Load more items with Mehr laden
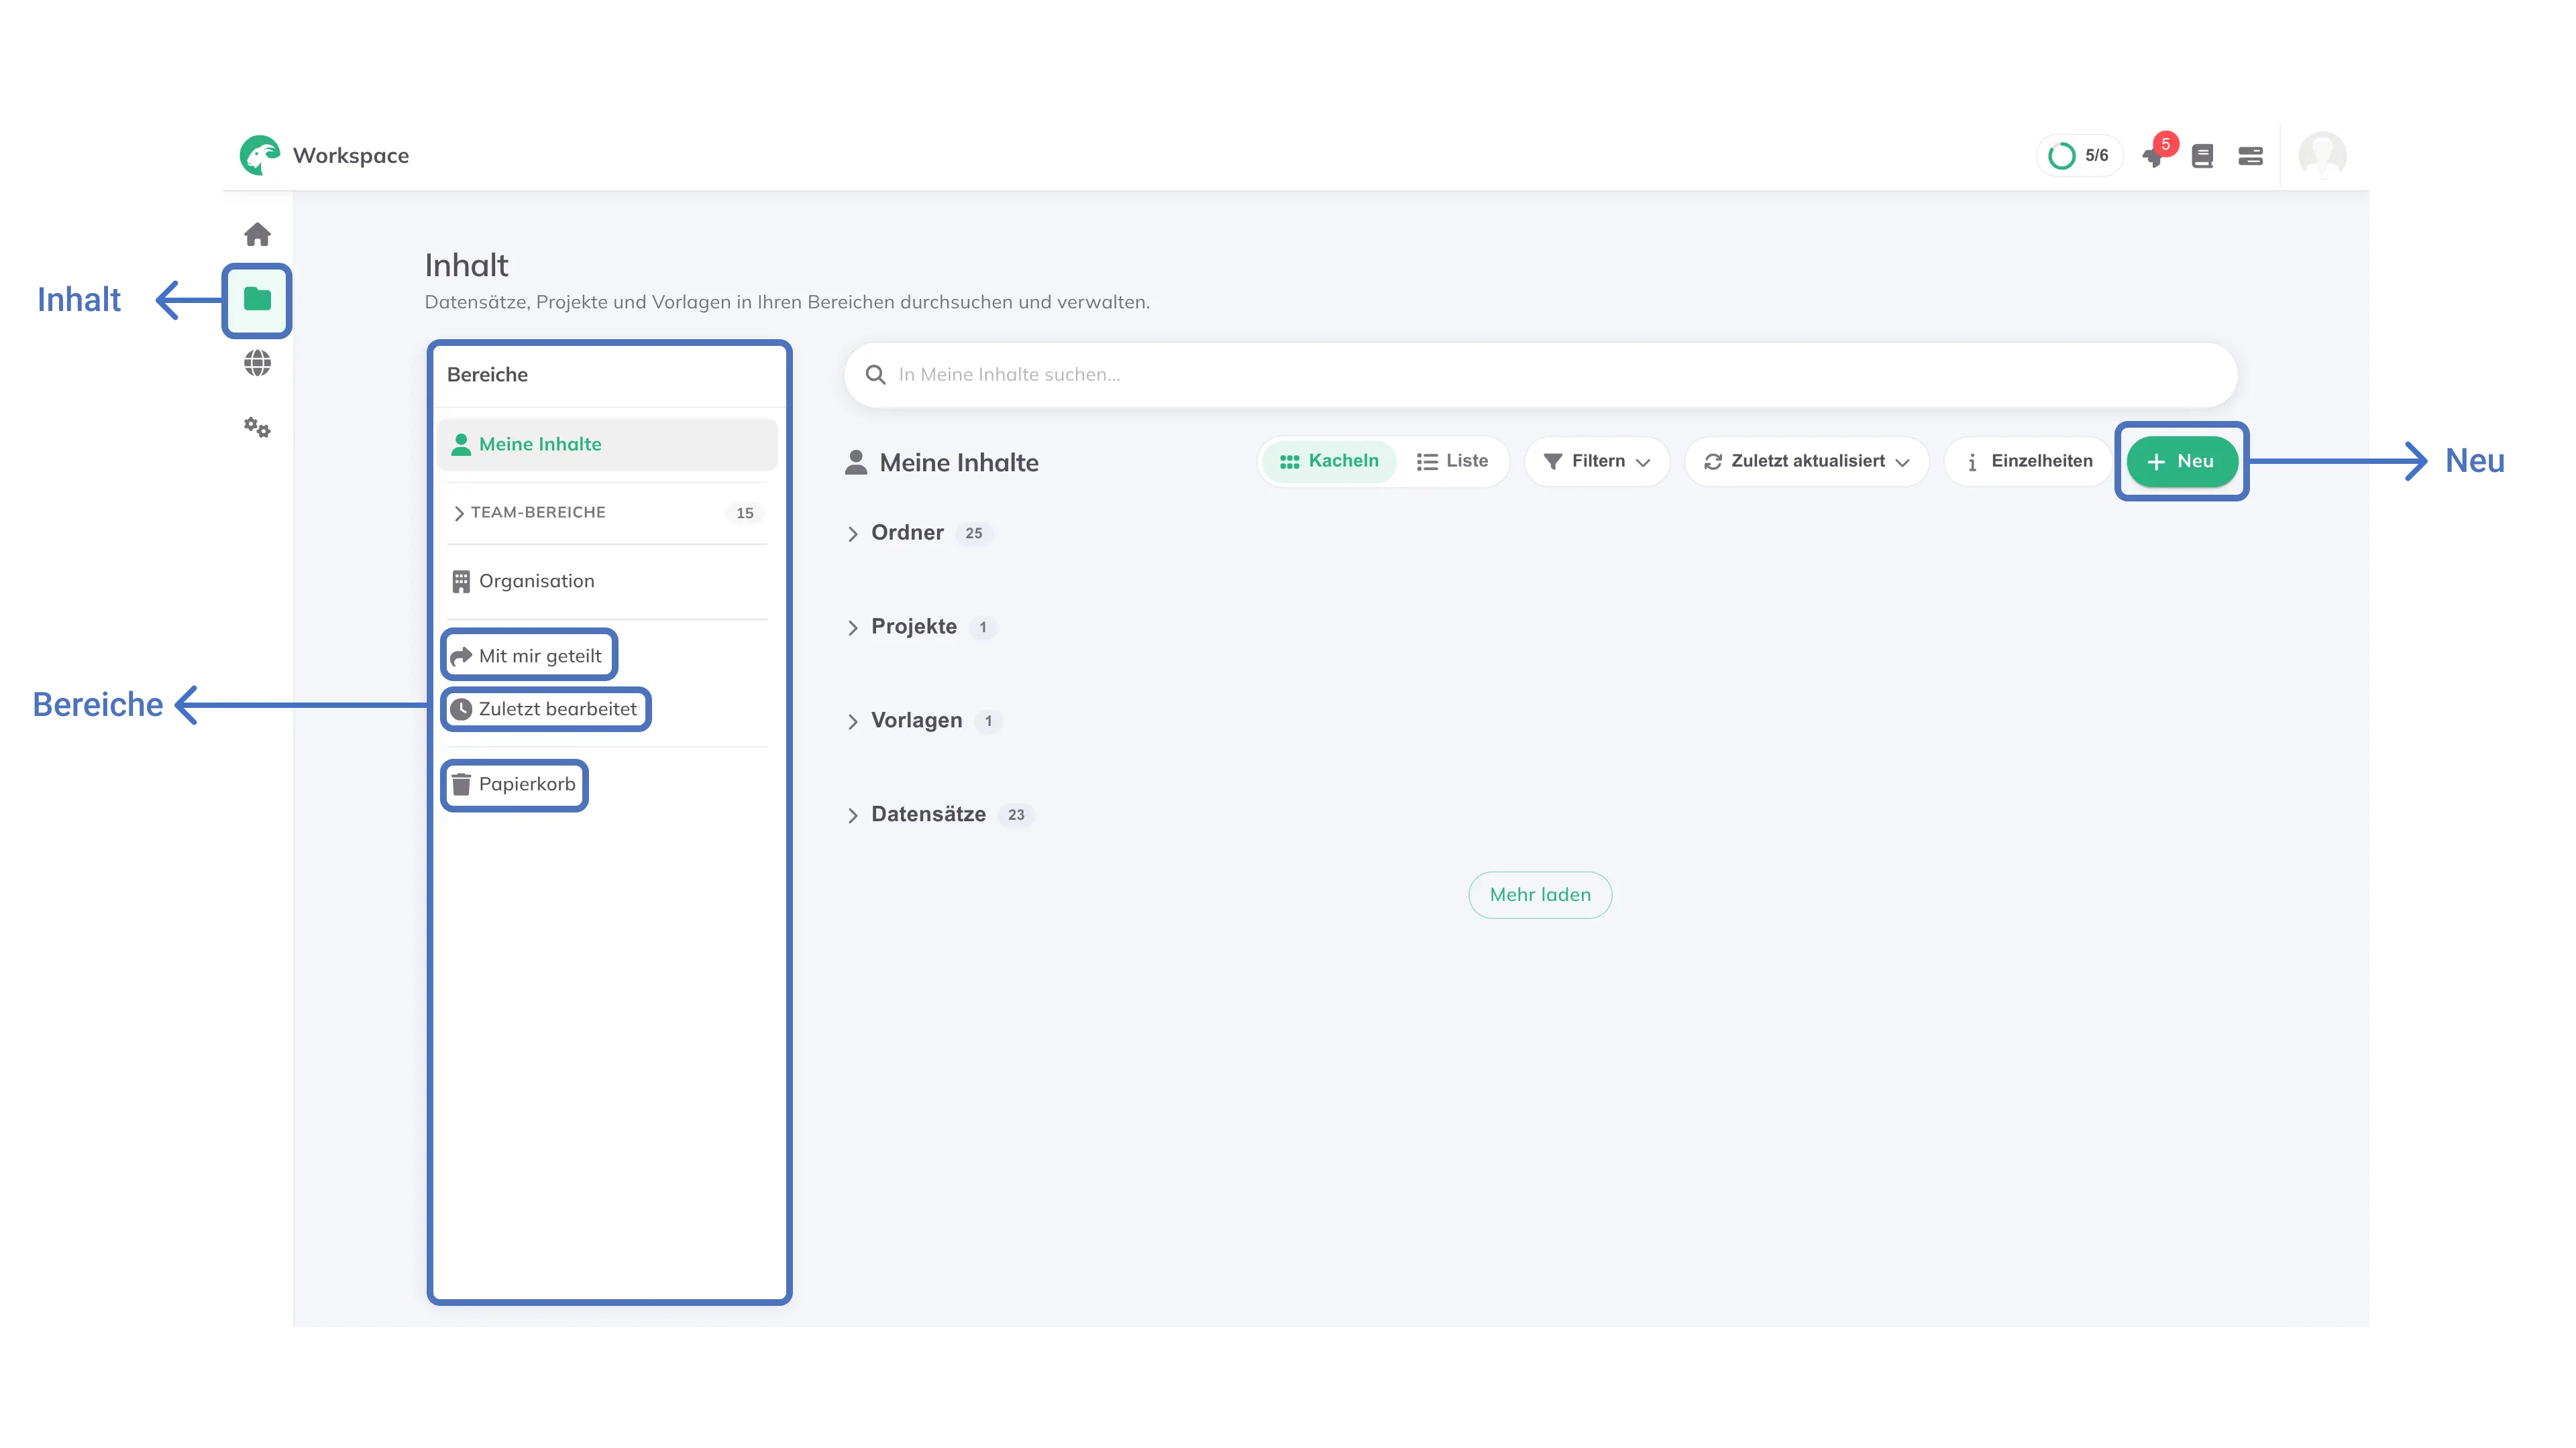 (x=1540, y=894)
